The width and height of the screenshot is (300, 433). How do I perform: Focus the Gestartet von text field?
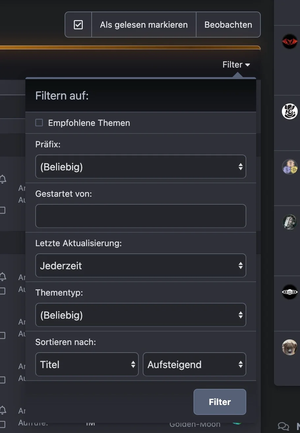(x=140, y=216)
